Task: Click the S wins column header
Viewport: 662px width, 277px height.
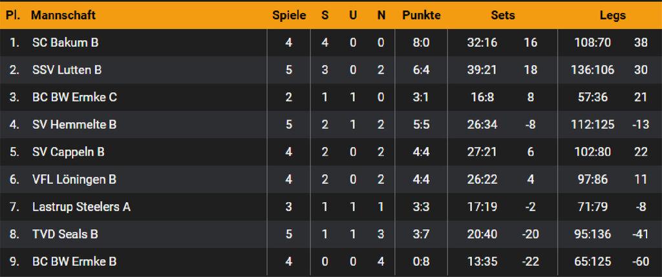Action: (325, 15)
